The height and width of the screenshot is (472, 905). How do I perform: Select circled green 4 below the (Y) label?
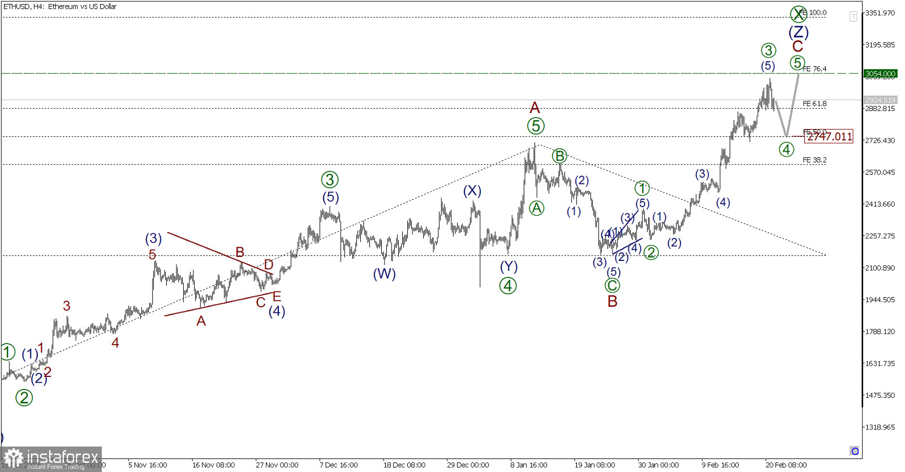pyautogui.click(x=508, y=286)
